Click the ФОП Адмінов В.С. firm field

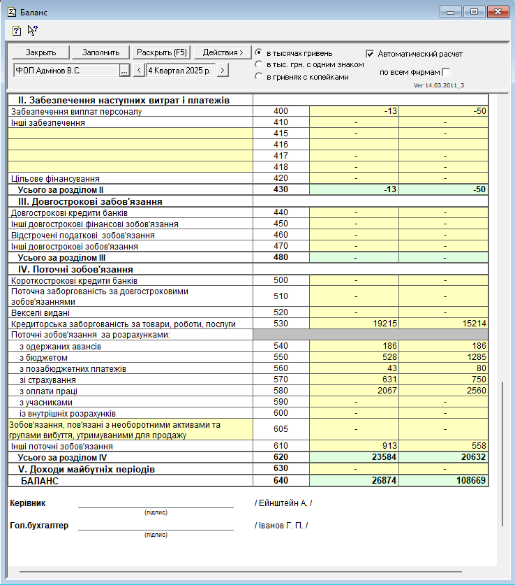(66, 70)
